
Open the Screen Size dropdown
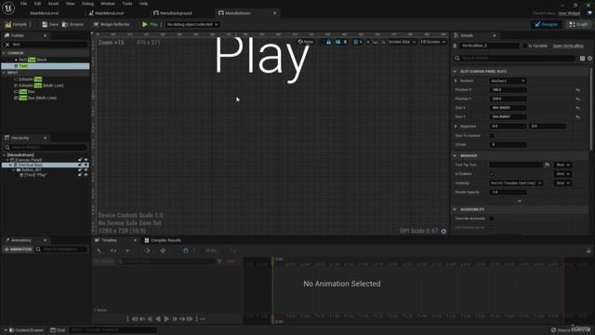click(x=402, y=42)
